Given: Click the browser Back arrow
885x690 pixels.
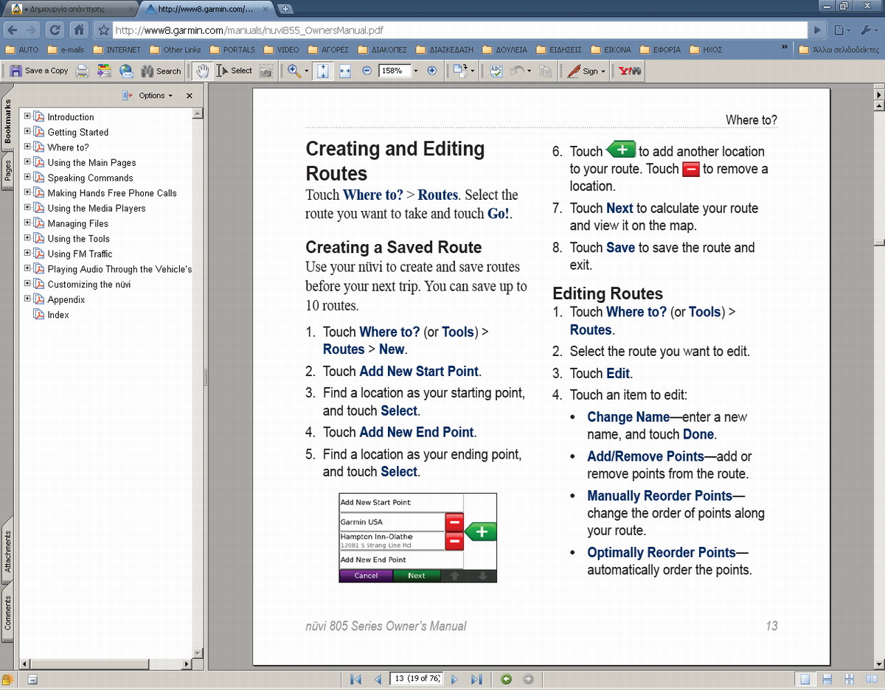Looking at the screenshot, I should (12, 30).
